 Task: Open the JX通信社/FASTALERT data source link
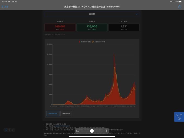click(62, 126)
